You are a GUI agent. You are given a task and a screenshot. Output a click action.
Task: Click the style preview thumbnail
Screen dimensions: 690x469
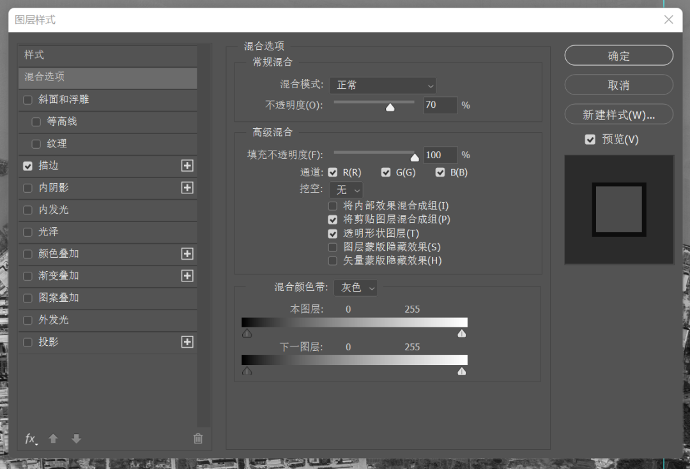click(619, 210)
